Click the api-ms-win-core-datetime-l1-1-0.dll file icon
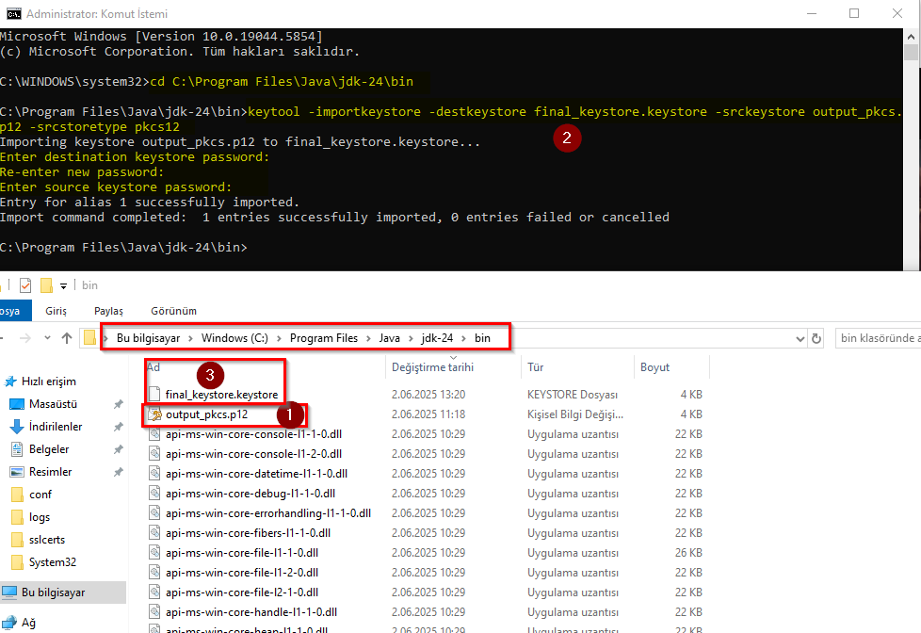The height and width of the screenshot is (633, 921). tap(154, 474)
